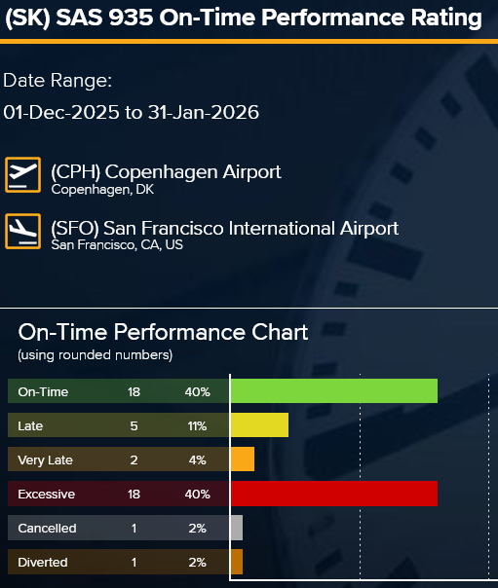Click the gray Cancelled bar

(x=237, y=528)
